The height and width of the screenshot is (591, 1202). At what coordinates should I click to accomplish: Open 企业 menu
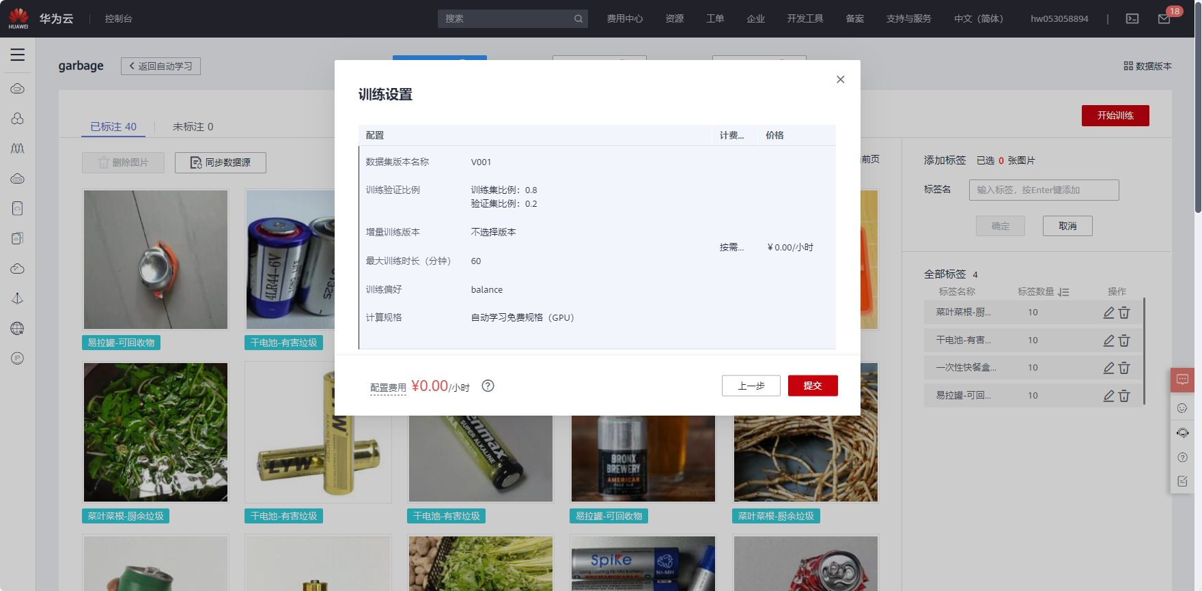point(755,19)
